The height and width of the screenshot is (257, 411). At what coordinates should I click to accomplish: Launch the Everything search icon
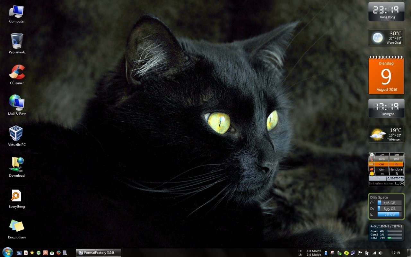click(17, 198)
